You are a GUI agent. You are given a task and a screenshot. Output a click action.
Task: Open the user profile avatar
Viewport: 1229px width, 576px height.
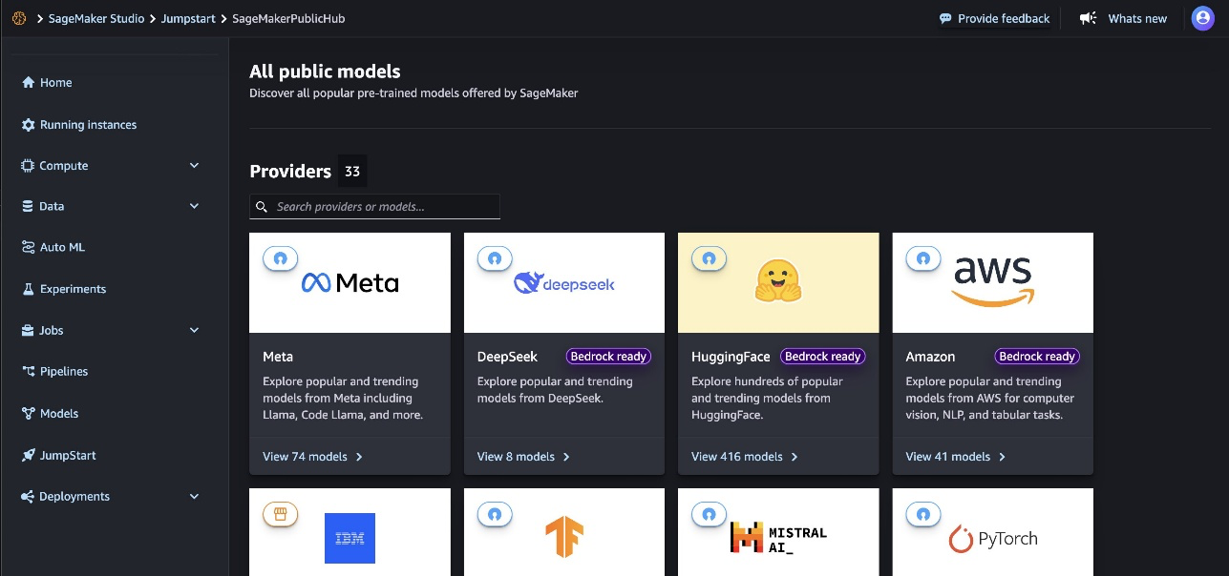point(1202,18)
